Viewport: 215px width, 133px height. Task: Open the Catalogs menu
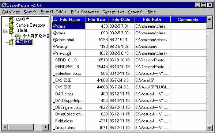[11, 12]
